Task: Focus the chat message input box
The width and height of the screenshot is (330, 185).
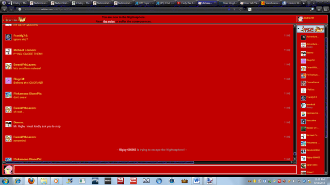Action: [x=155, y=170]
